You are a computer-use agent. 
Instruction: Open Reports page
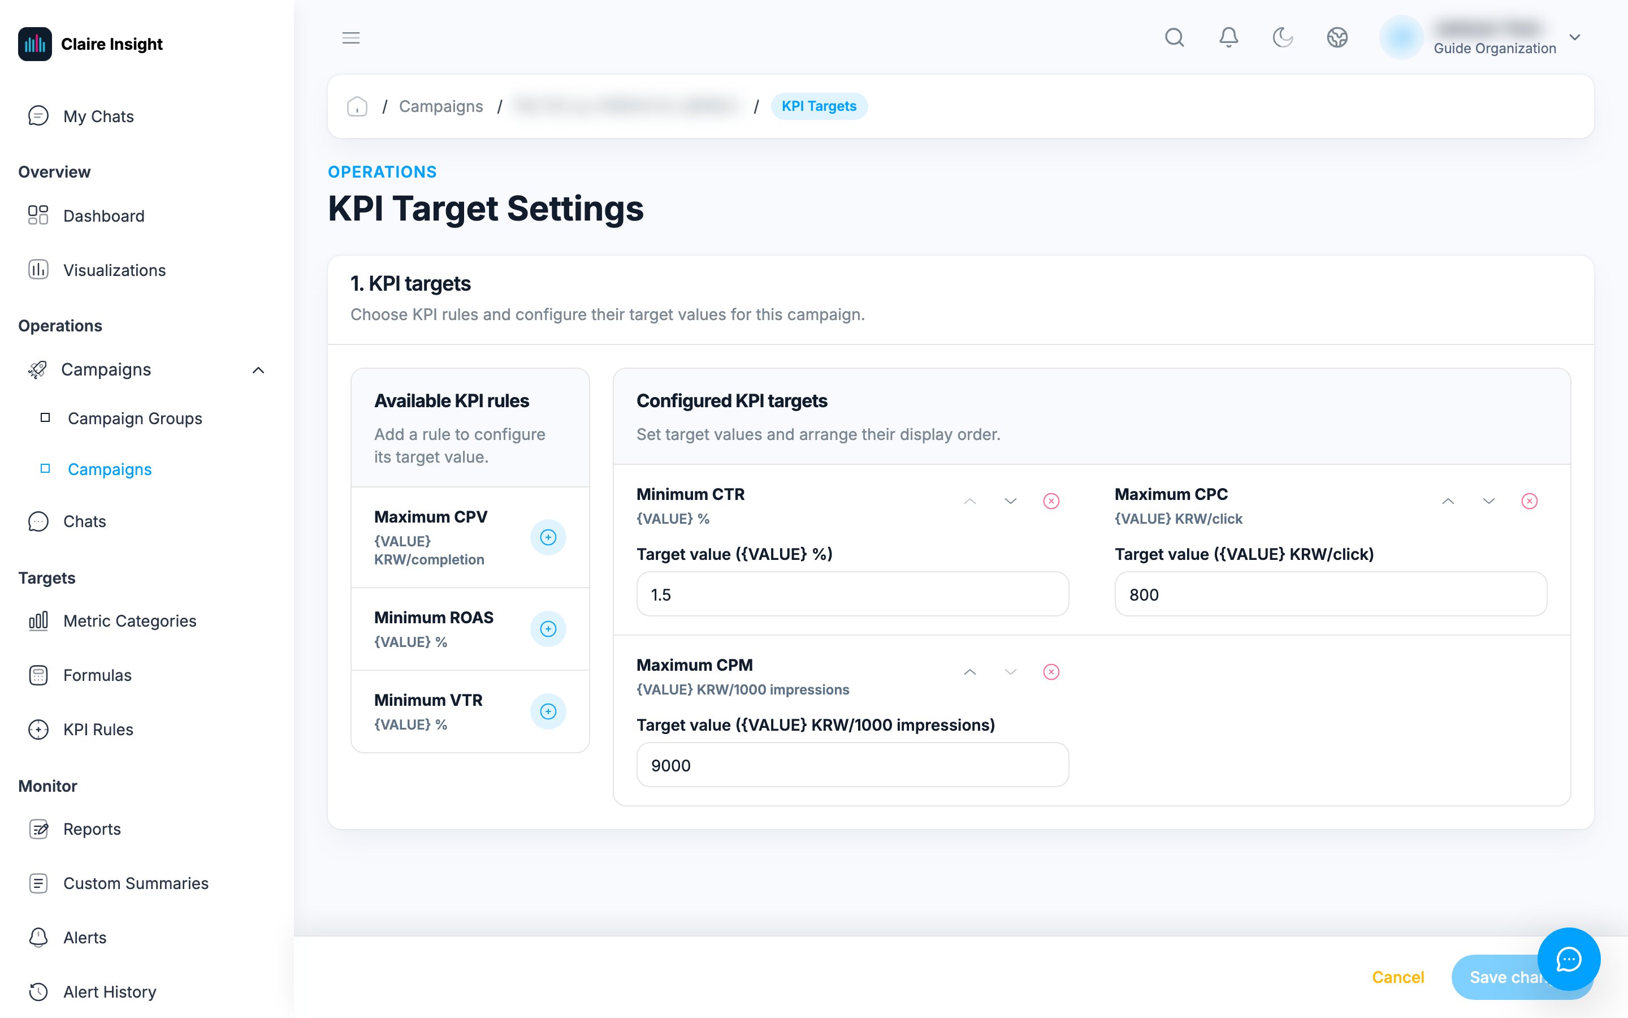pyautogui.click(x=75, y=830)
